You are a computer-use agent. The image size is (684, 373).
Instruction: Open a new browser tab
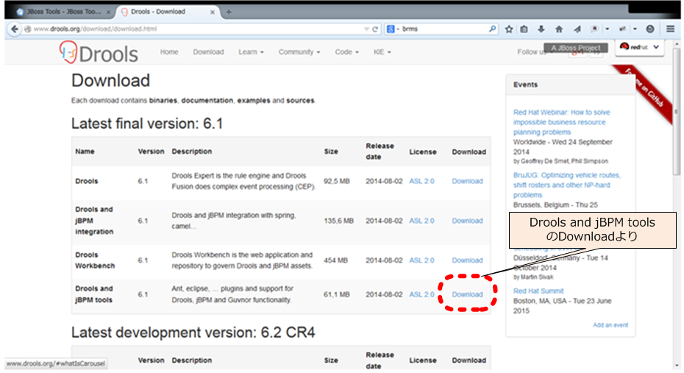[x=229, y=13]
